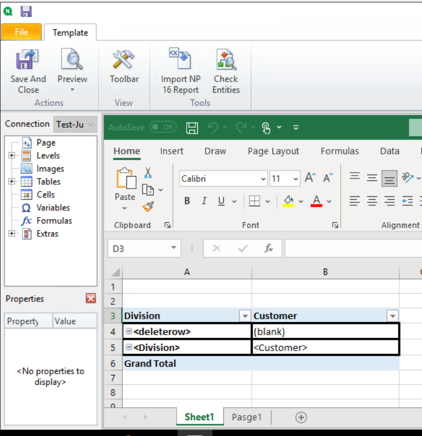Click the insert function fx icon
The width and height of the screenshot is (422, 436).
[x=269, y=248]
